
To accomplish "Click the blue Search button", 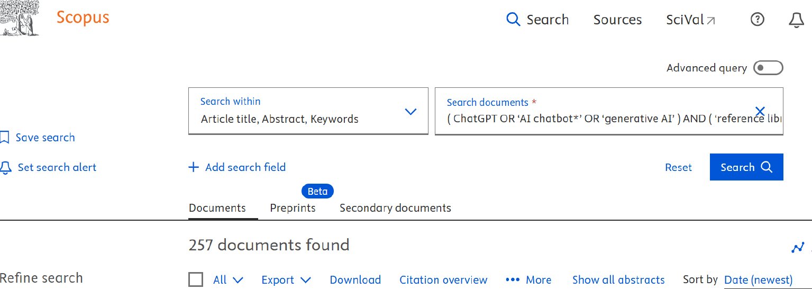I will tap(746, 167).
